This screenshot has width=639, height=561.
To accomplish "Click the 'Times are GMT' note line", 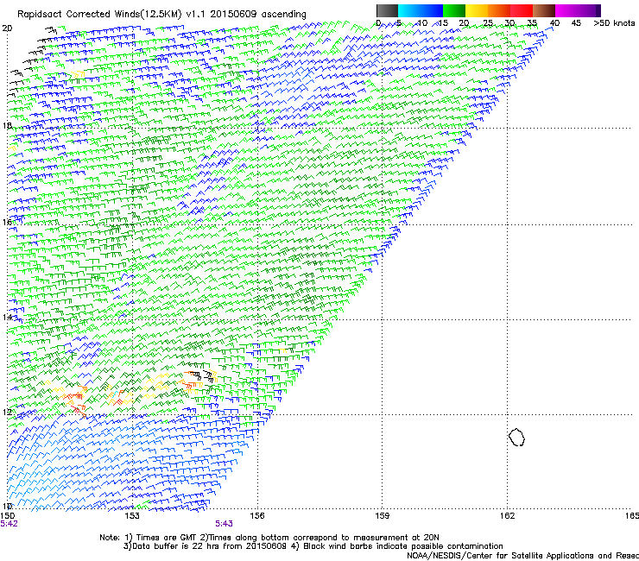I will tap(269, 538).
